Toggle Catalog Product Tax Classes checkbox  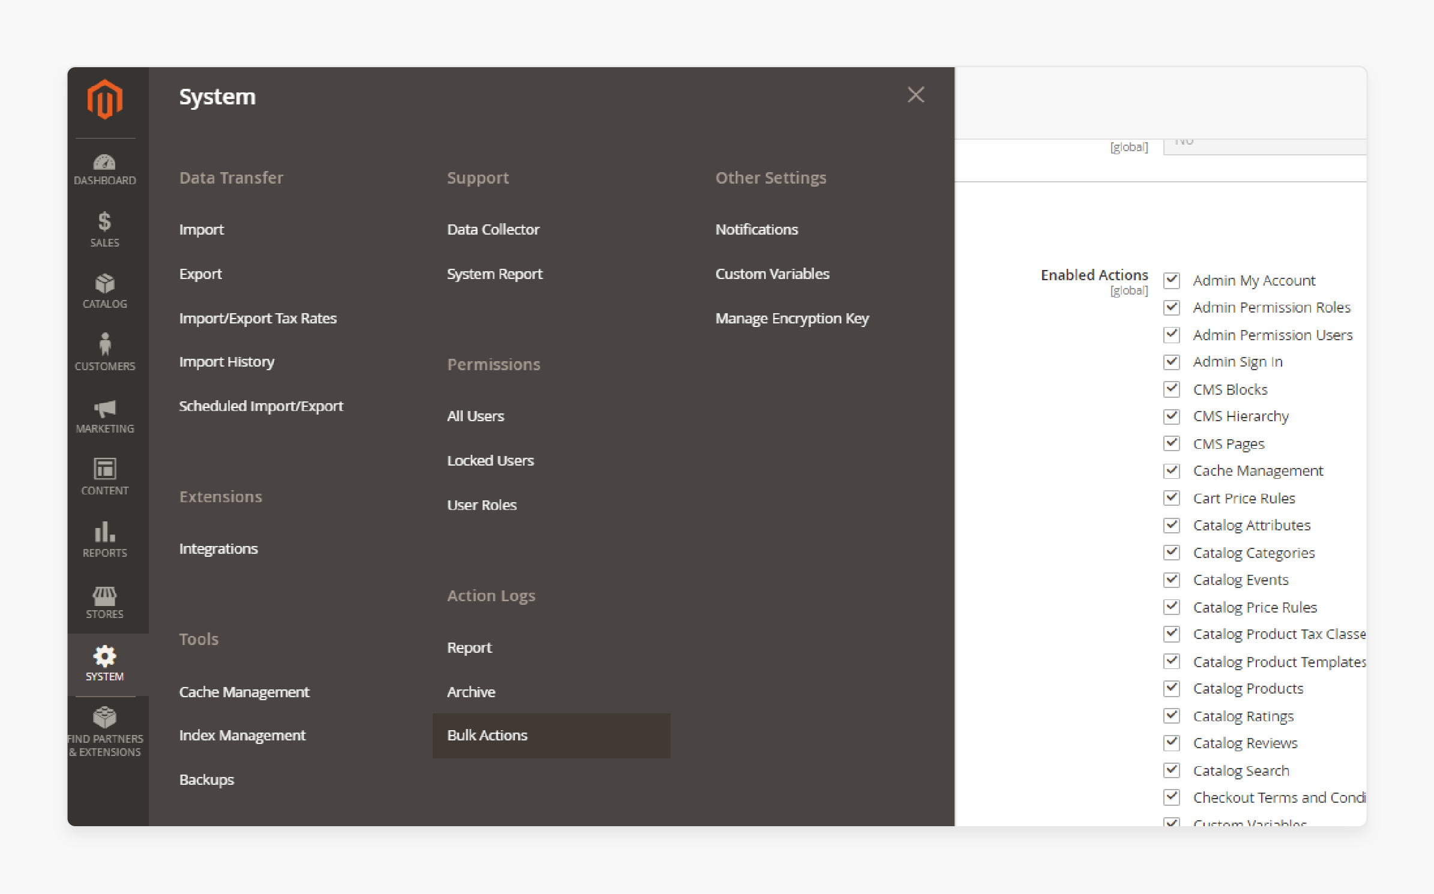pos(1172,634)
